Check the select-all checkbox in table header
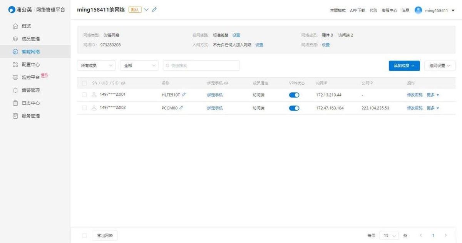Image resolution: width=462 pixels, height=243 pixels. 84,83
